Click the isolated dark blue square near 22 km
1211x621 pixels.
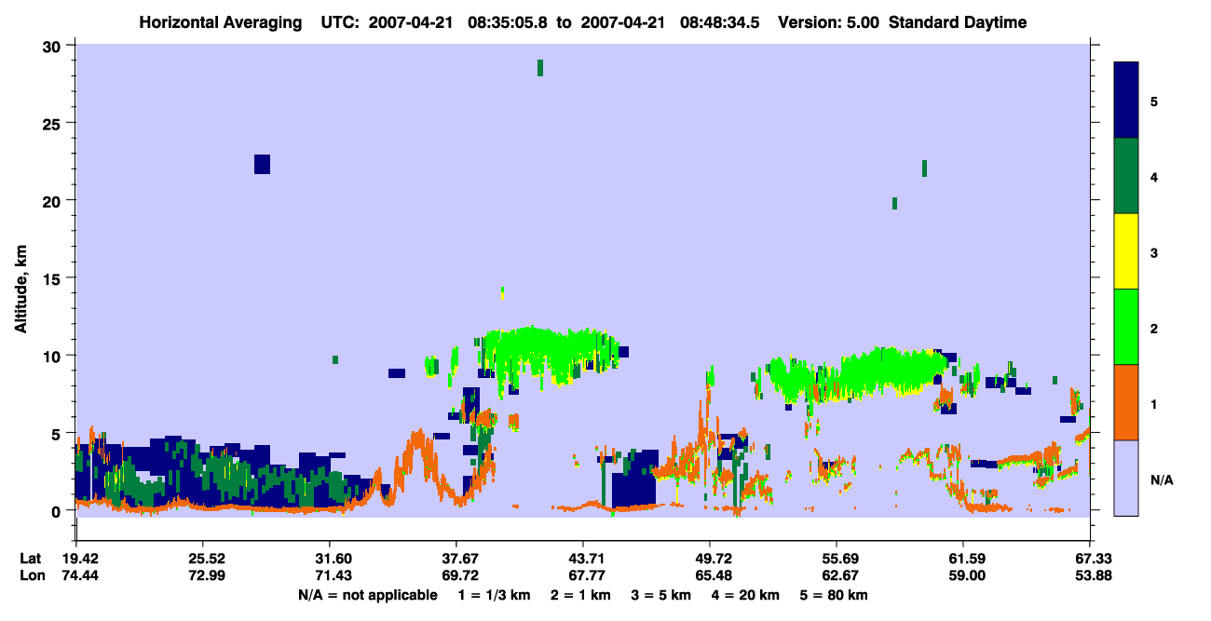(262, 164)
